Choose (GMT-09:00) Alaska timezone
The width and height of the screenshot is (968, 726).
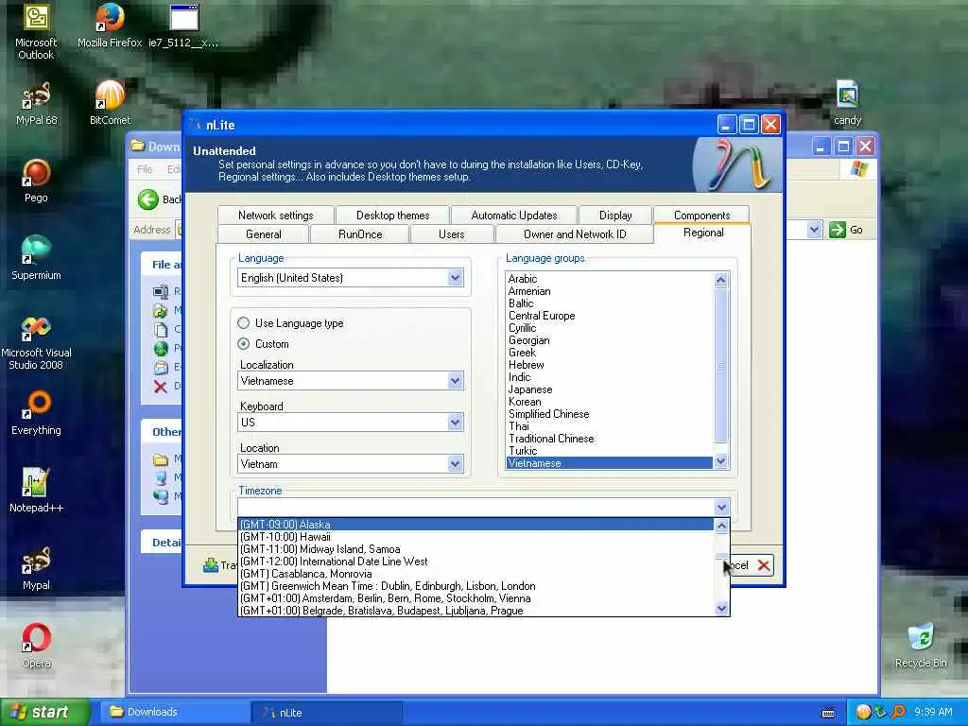pyautogui.click(x=475, y=524)
